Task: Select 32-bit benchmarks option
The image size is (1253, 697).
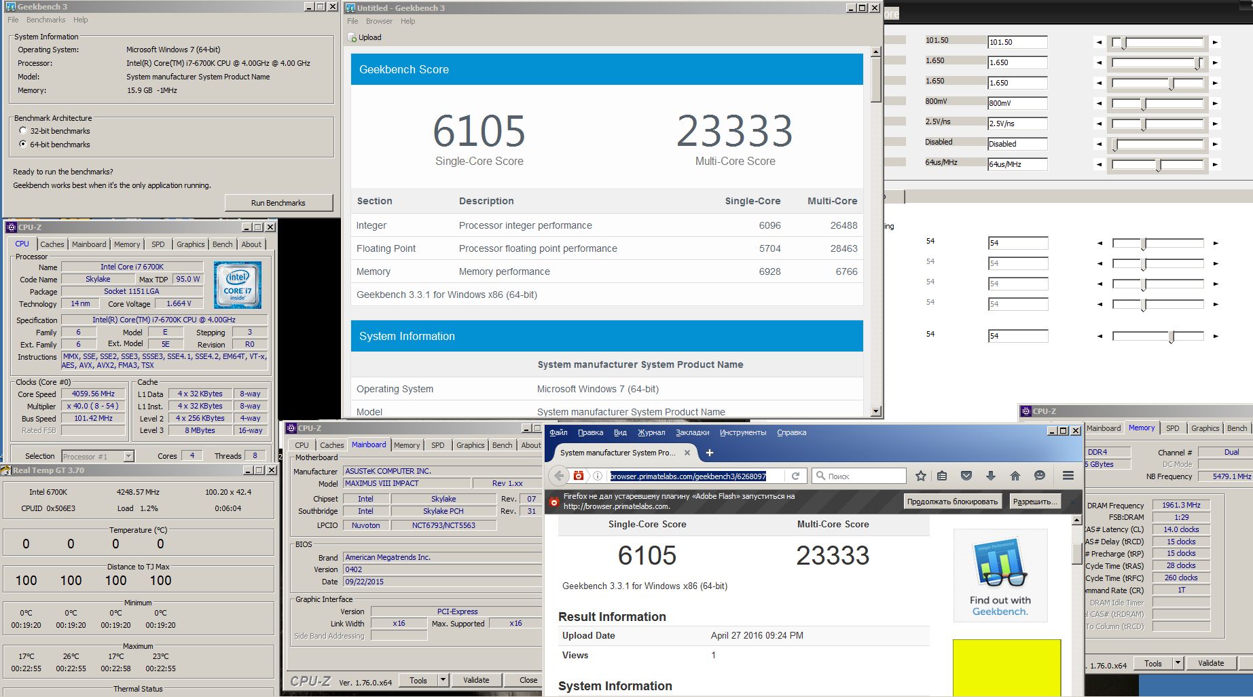Action: [23, 130]
